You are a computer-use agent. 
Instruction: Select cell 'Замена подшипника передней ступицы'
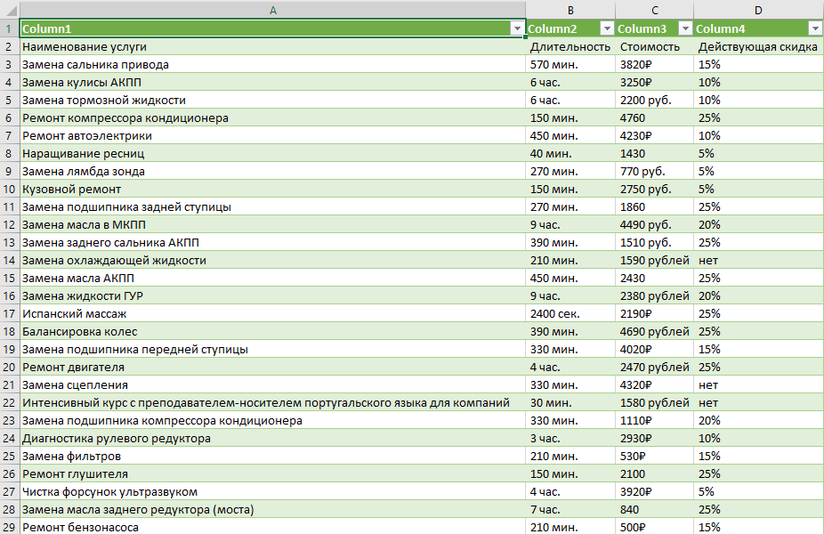tap(273, 350)
